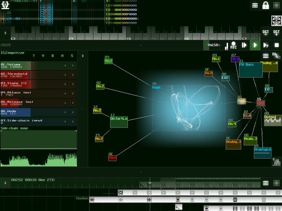Select the orange 0C Analog..3 module
Viewport: 282px width, 211px height.
pyautogui.click(x=233, y=144)
